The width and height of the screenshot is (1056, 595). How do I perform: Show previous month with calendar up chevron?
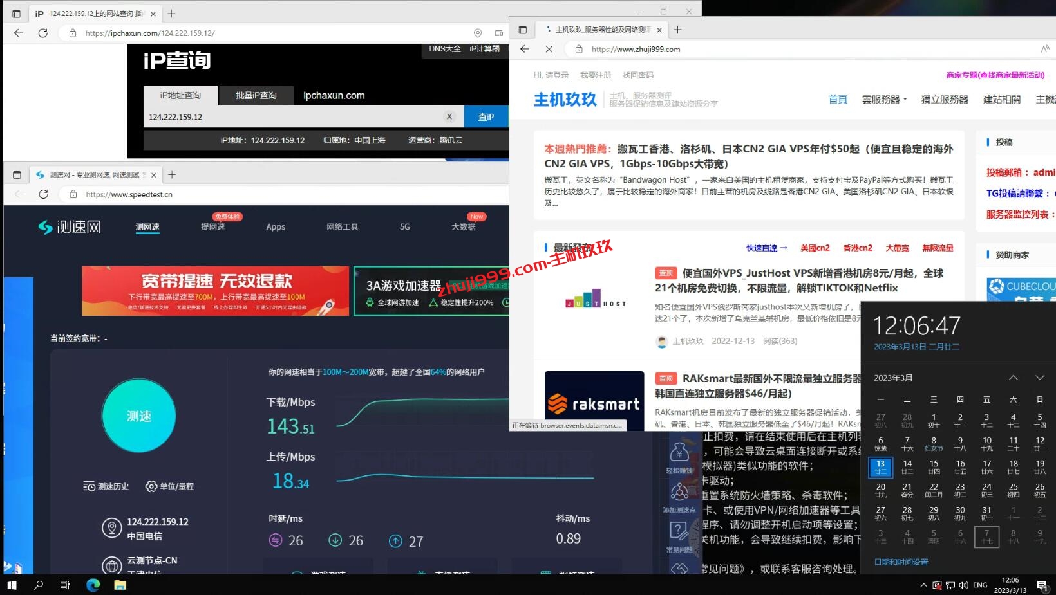point(1013,378)
